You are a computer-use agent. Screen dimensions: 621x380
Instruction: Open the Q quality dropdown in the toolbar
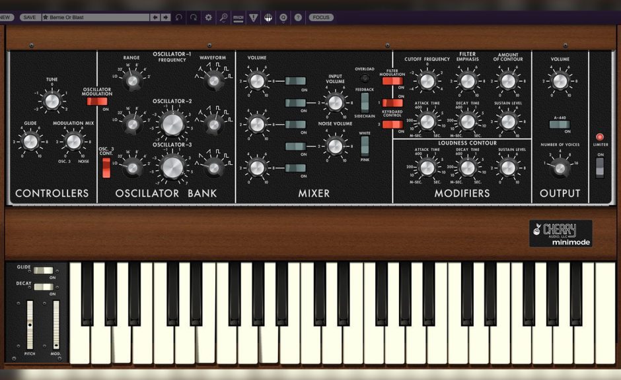click(x=281, y=18)
